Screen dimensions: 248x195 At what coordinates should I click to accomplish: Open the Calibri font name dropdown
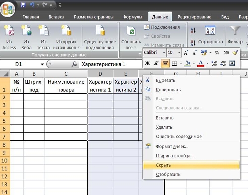[x=164, y=53]
